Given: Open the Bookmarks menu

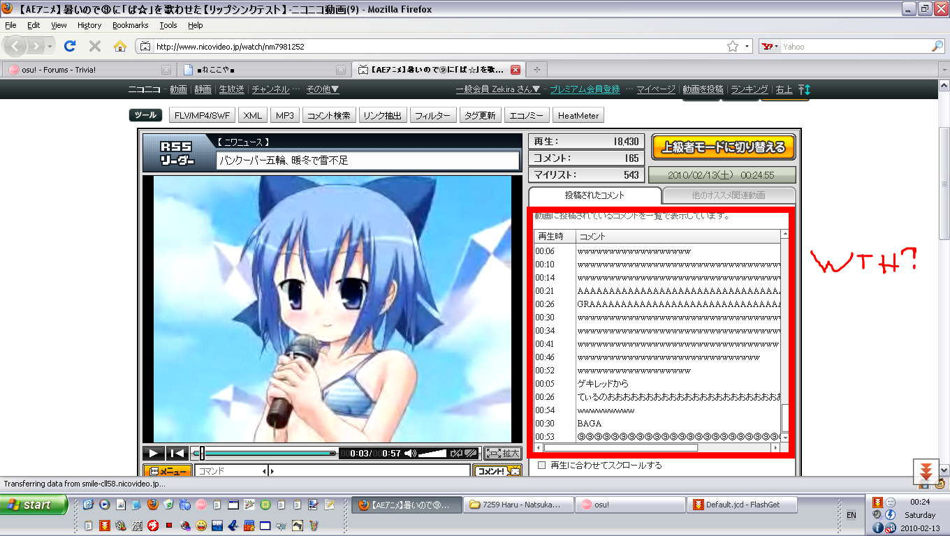Looking at the screenshot, I should [131, 25].
